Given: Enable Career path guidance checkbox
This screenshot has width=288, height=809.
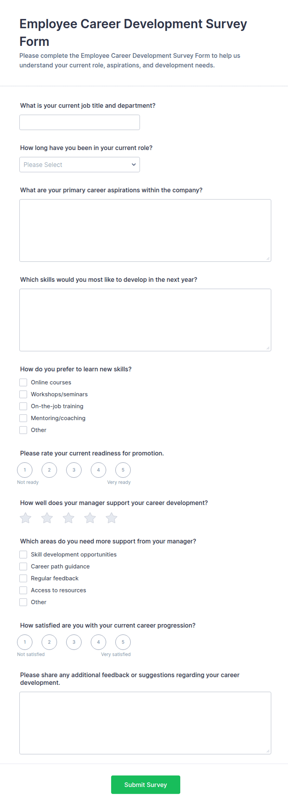Looking at the screenshot, I should click(x=23, y=566).
